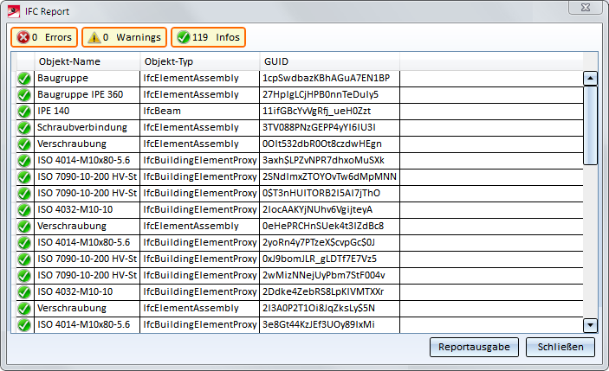Click the check icon of the row with GUID starting 0OIt532

tap(24, 144)
